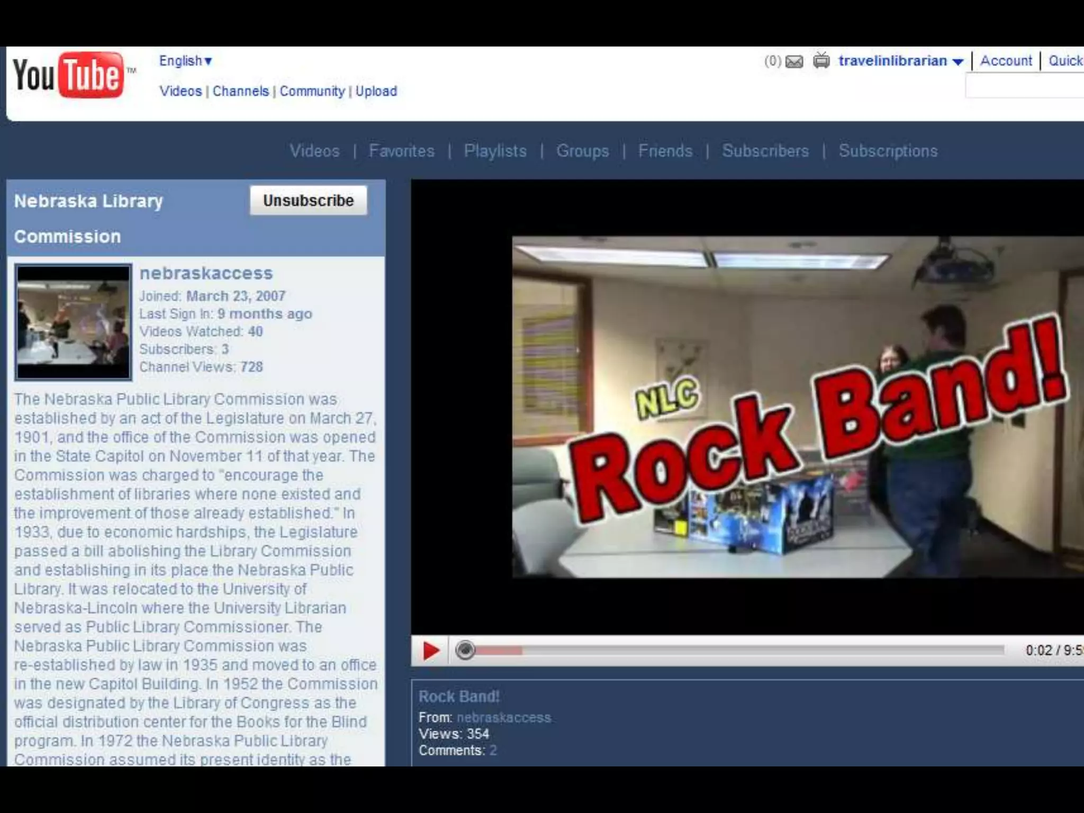
Task: Click the Account link
Action: (x=1006, y=61)
